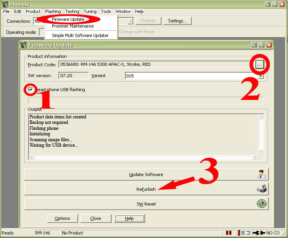Select 'Product data items list created' line
The height and width of the screenshot is (238, 288).
click(58, 117)
